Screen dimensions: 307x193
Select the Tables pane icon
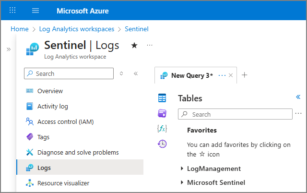(162, 98)
